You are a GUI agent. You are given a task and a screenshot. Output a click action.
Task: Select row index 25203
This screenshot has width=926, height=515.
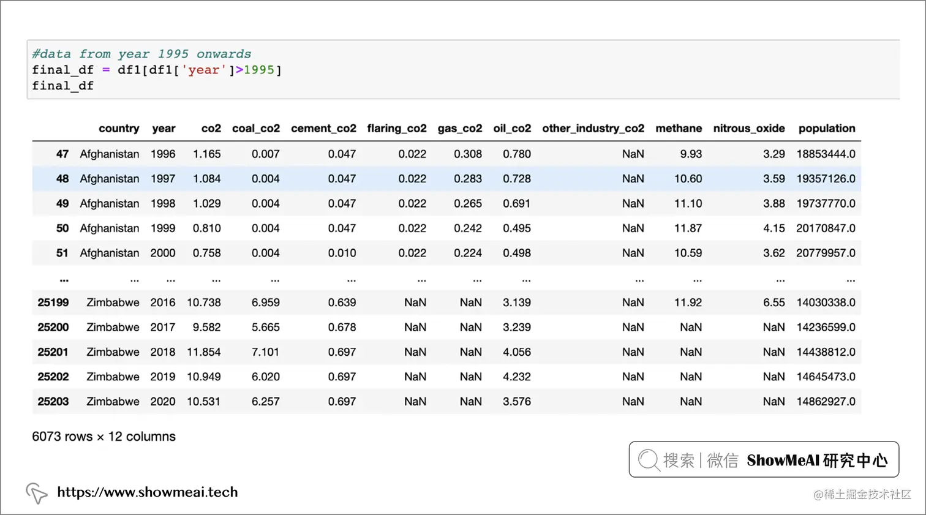53,402
